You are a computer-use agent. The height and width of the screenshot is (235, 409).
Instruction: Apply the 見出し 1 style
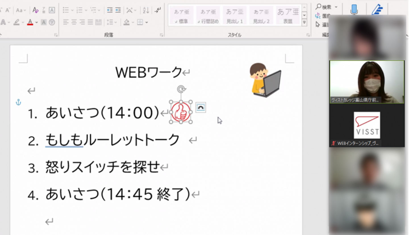[235, 15]
